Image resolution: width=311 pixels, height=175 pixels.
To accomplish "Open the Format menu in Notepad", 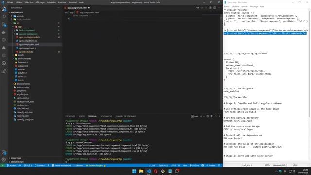I will tap(244, 6).
